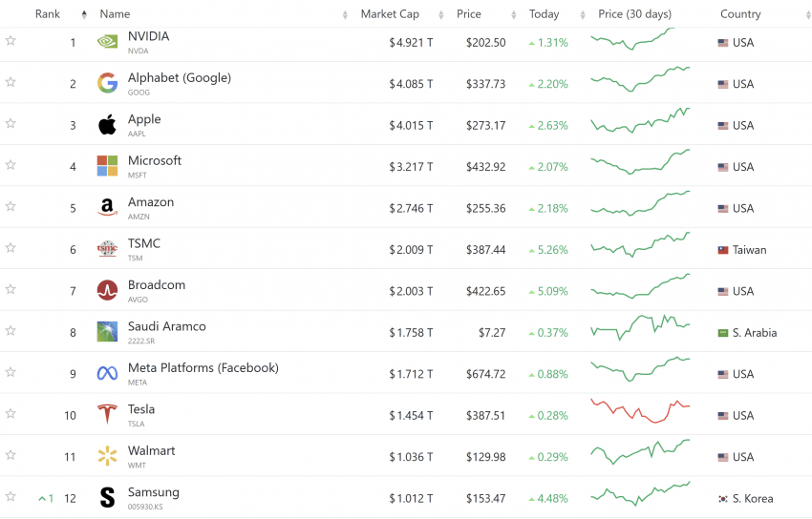Open the TSMC company page link
This screenshot has height=519, width=812.
click(144, 243)
